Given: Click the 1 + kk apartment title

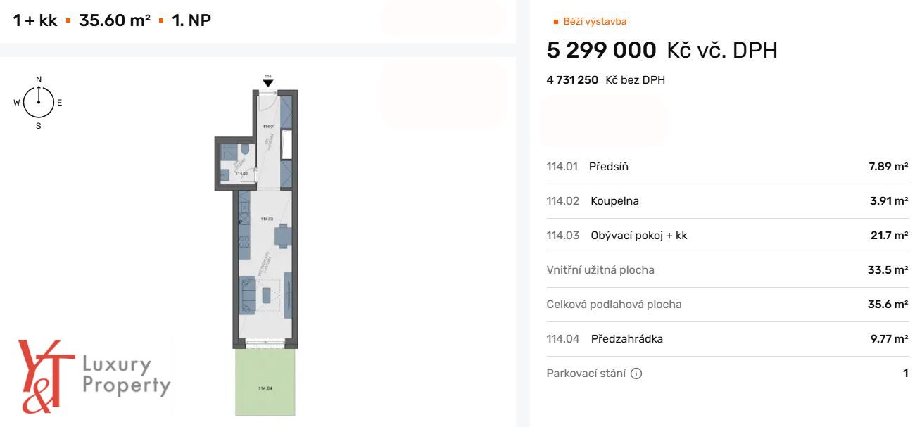Looking at the screenshot, I should (x=35, y=20).
